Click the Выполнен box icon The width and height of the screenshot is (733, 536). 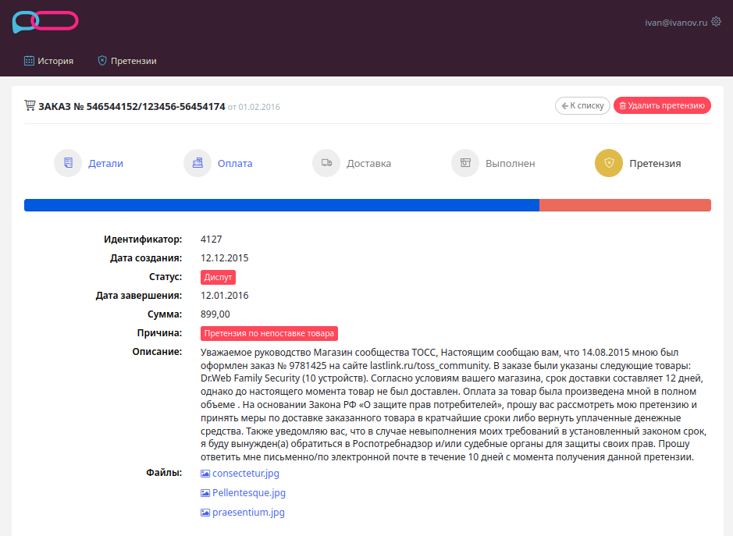pos(465,163)
